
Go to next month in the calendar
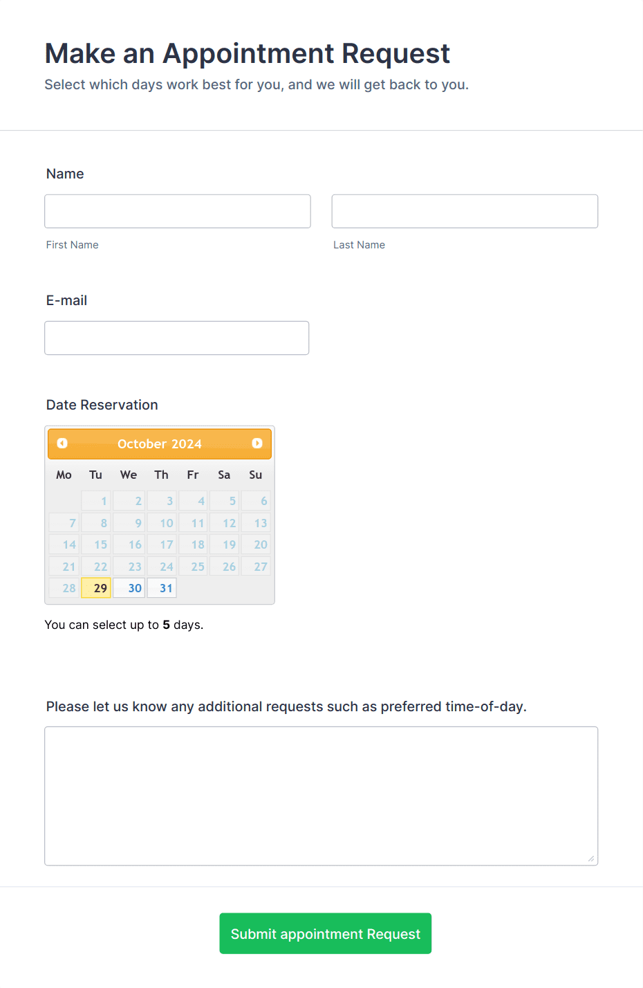pyautogui.click(x=257, y=443)
